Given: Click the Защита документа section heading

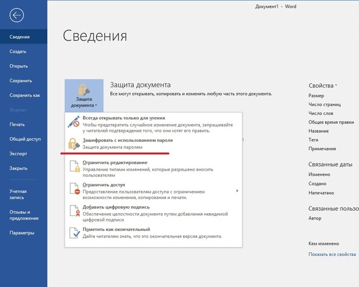Looking at the screenshot, I should pos(140,85).
